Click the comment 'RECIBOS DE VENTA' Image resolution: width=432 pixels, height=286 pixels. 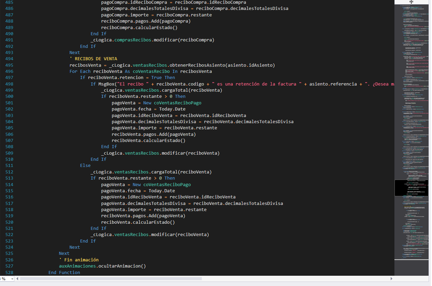96,59
